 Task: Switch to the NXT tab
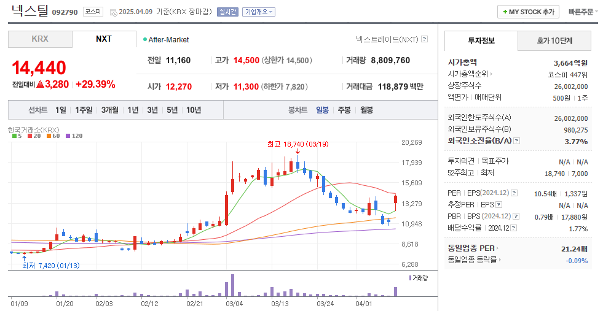pyautogui.click(x=104, y=39)
